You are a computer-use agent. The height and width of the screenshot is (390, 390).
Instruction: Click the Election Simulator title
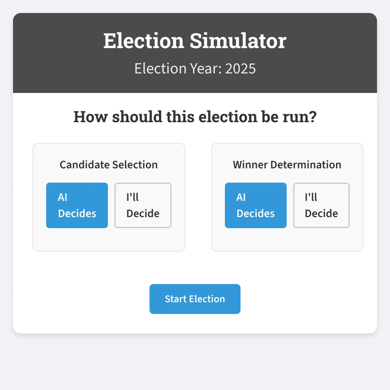[195, 41]
